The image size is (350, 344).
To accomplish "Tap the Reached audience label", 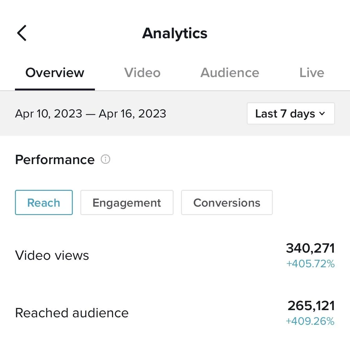I will click(72, 313).
